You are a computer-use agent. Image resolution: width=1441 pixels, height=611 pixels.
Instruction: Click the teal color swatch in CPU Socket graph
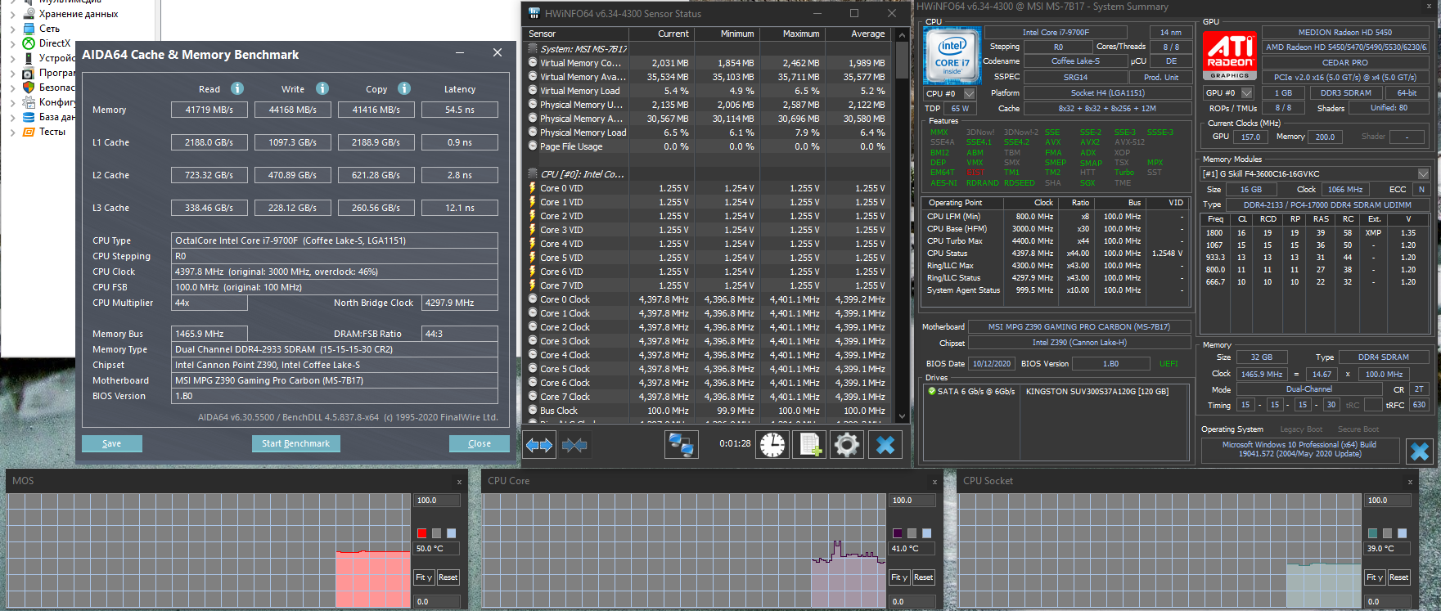pyautogui.click(x=1373, y=533)
